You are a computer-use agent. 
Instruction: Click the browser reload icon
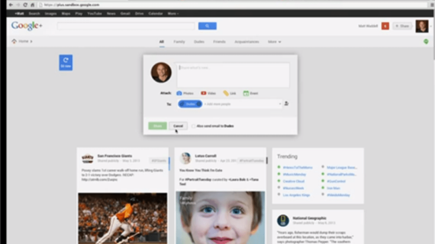click(25, 5)
